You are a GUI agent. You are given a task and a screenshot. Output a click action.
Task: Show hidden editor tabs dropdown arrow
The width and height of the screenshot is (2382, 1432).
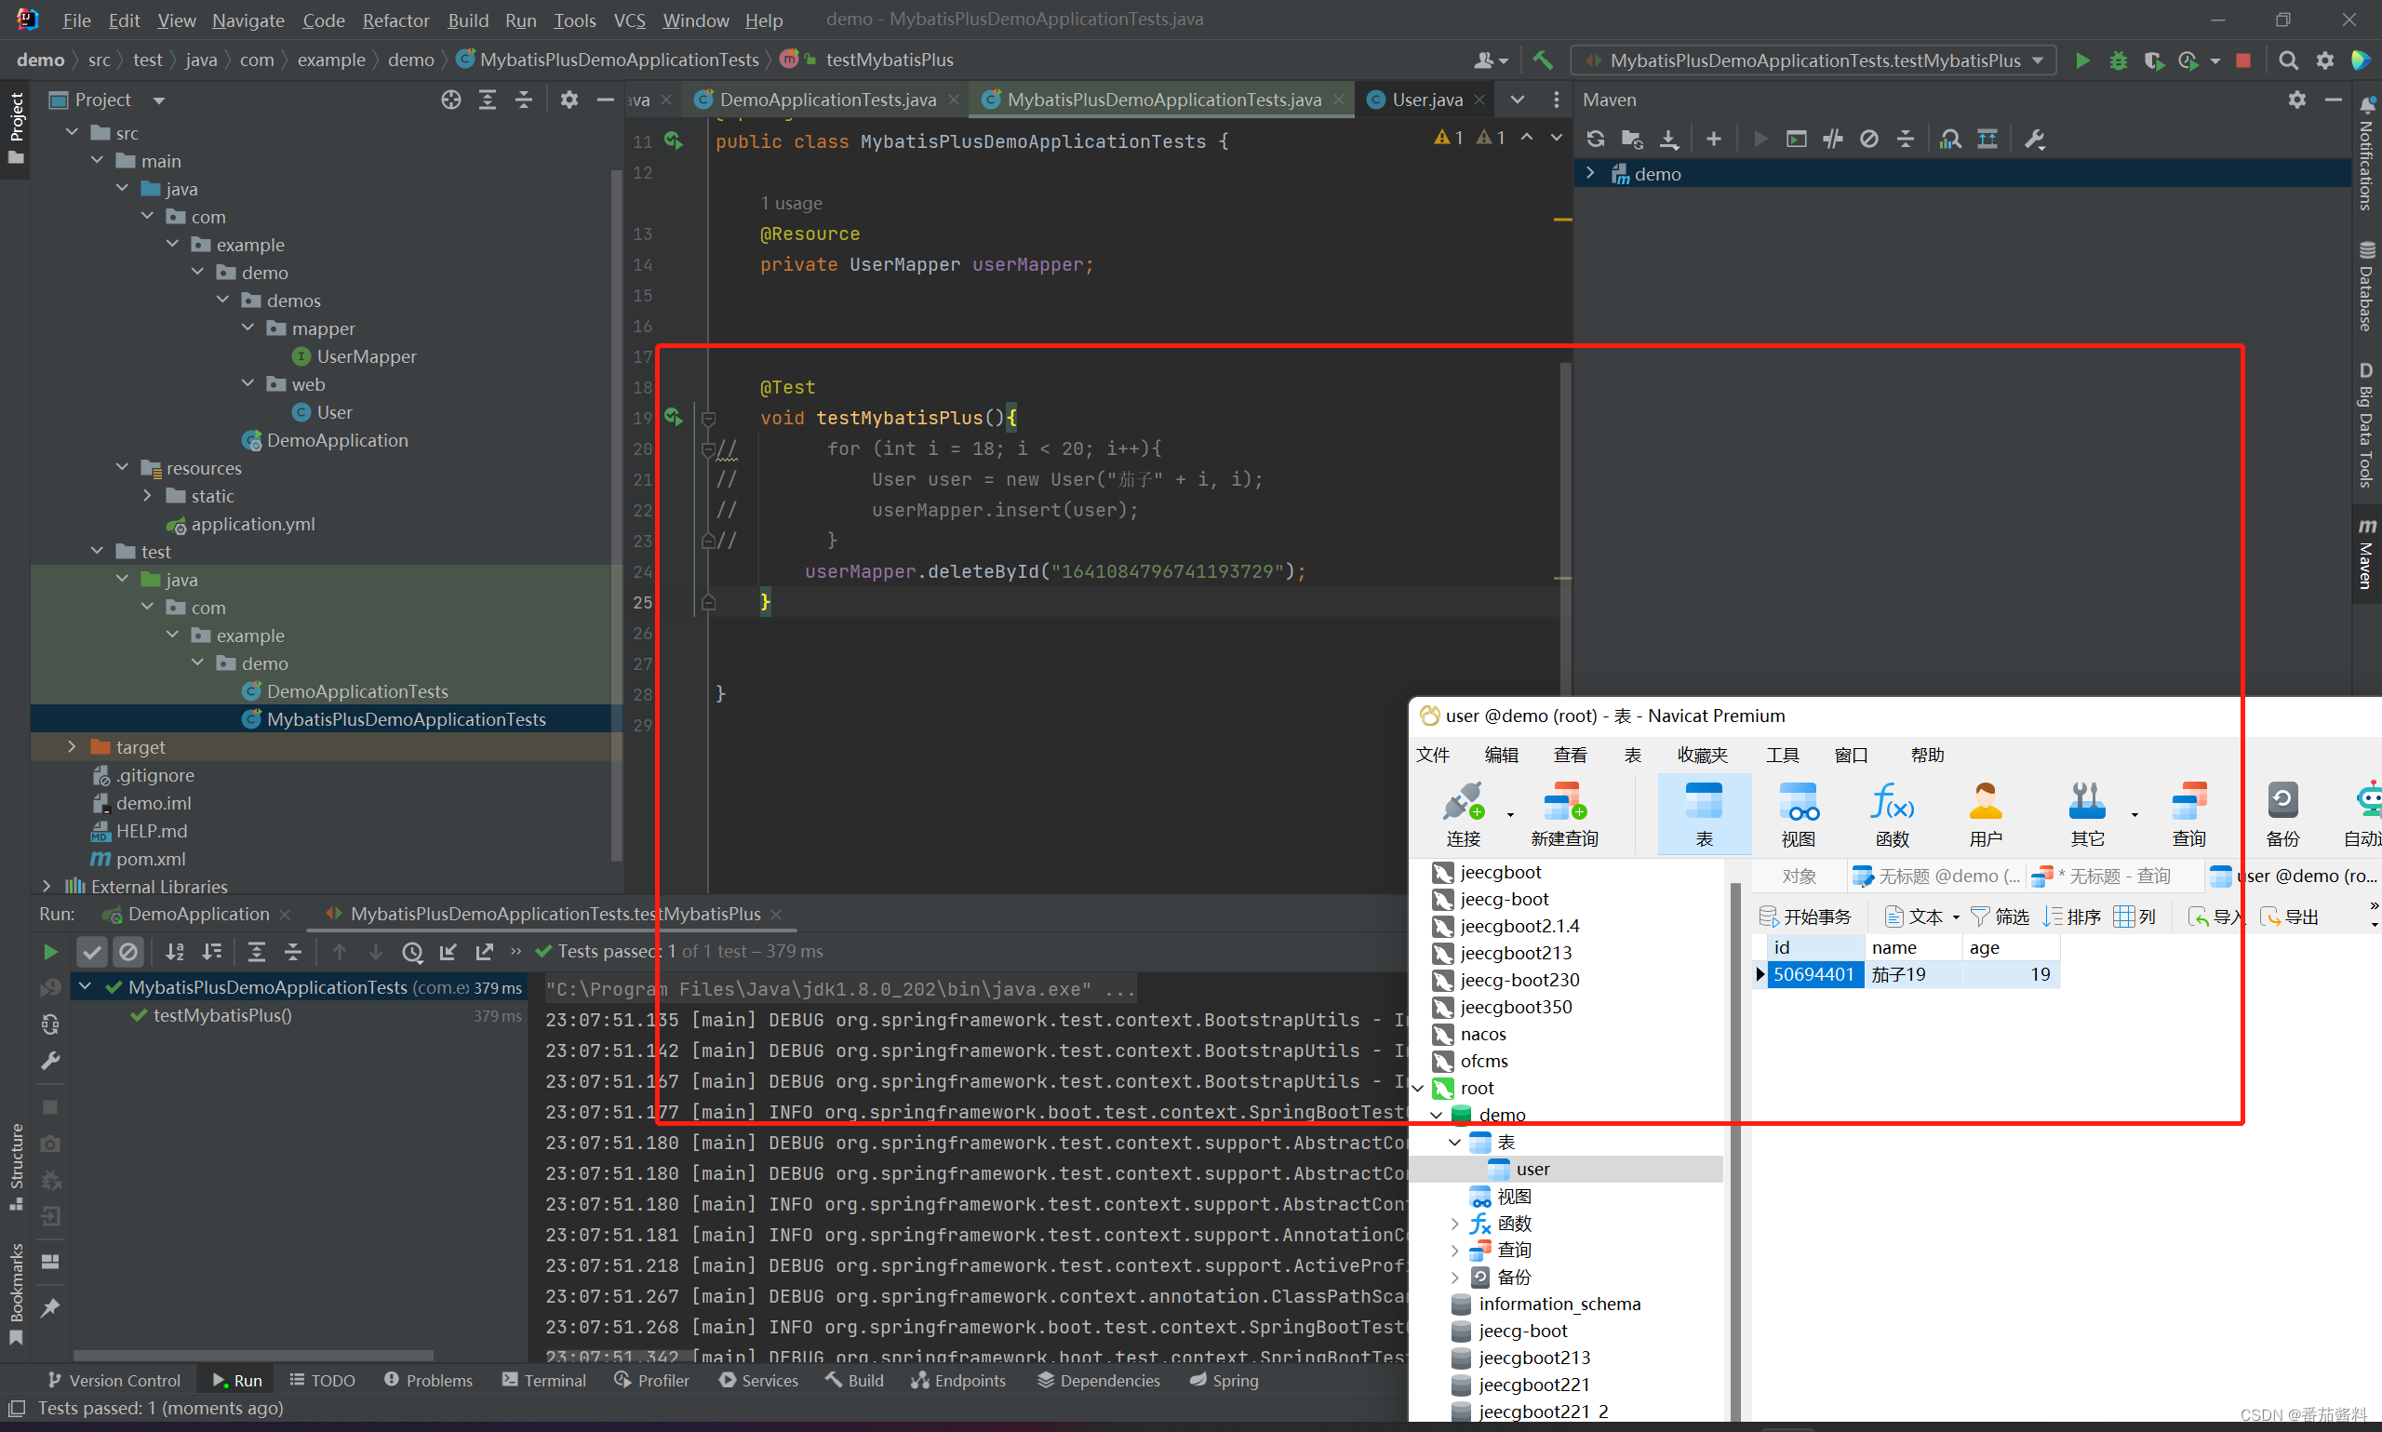pos(1518,100)
